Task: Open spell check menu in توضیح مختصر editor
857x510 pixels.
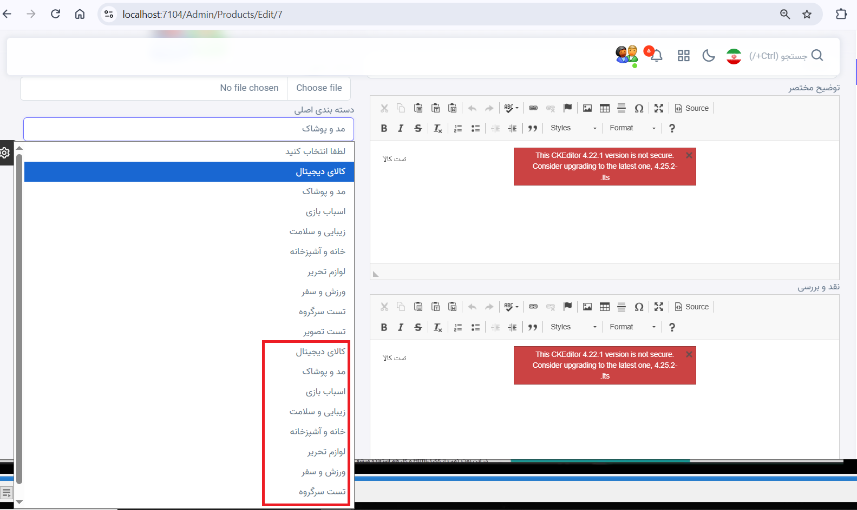Action: 511,108
